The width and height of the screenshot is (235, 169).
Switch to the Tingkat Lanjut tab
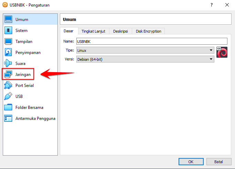click(93, 31)
